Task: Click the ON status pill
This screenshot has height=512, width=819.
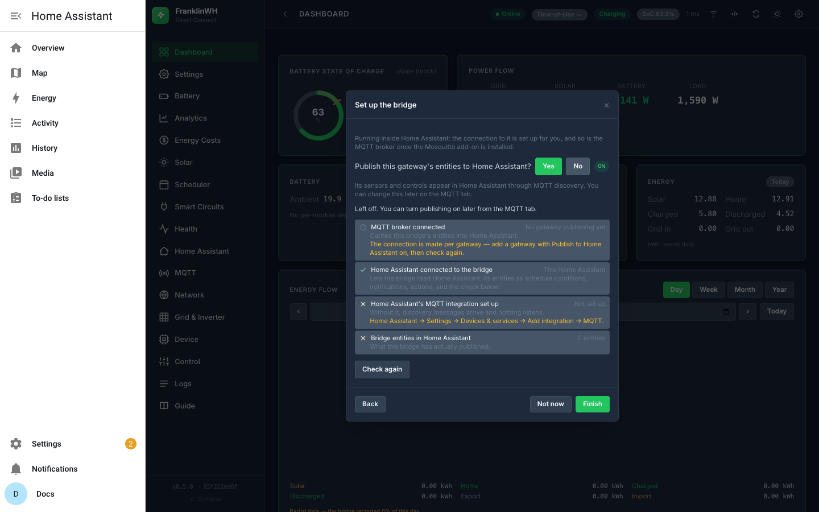Action: tap(602, 166)
